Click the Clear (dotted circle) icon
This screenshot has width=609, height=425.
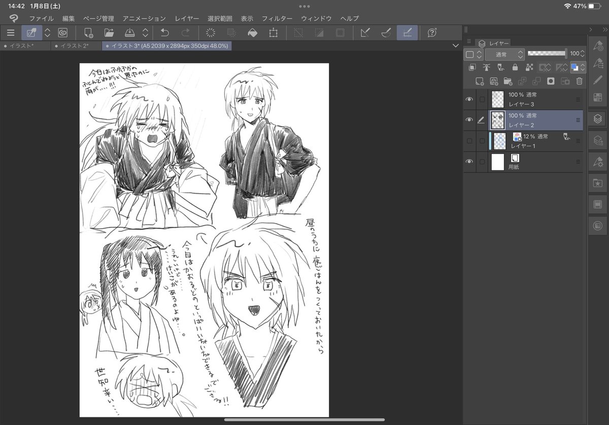pos(211,32)
